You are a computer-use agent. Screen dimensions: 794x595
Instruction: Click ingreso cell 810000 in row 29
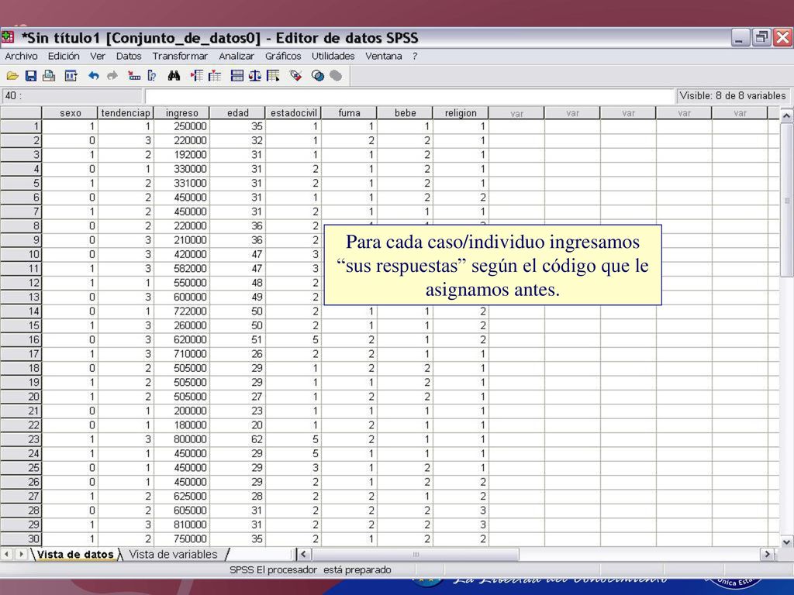(181, 524)
